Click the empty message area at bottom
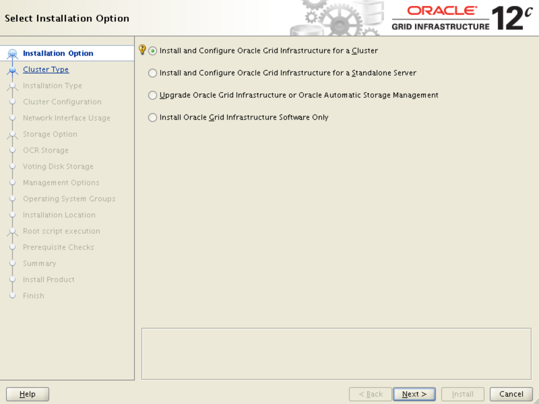Image resolution: width=539 pixels, height=404 pixels. point(336,354)
